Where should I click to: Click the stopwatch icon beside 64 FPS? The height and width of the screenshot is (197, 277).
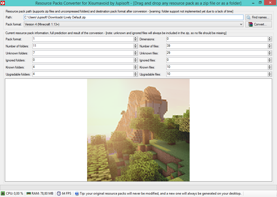pyautogui.click(x=59, y=193)
